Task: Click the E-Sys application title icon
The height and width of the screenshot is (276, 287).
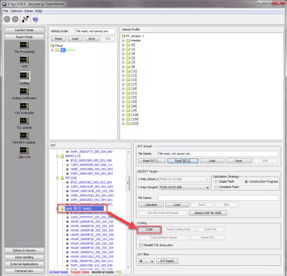Action: point(4,4)
